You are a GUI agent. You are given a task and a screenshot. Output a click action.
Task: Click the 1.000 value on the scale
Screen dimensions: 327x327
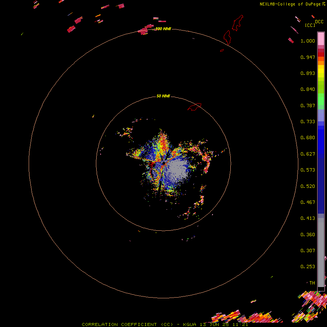pos(308,41)
